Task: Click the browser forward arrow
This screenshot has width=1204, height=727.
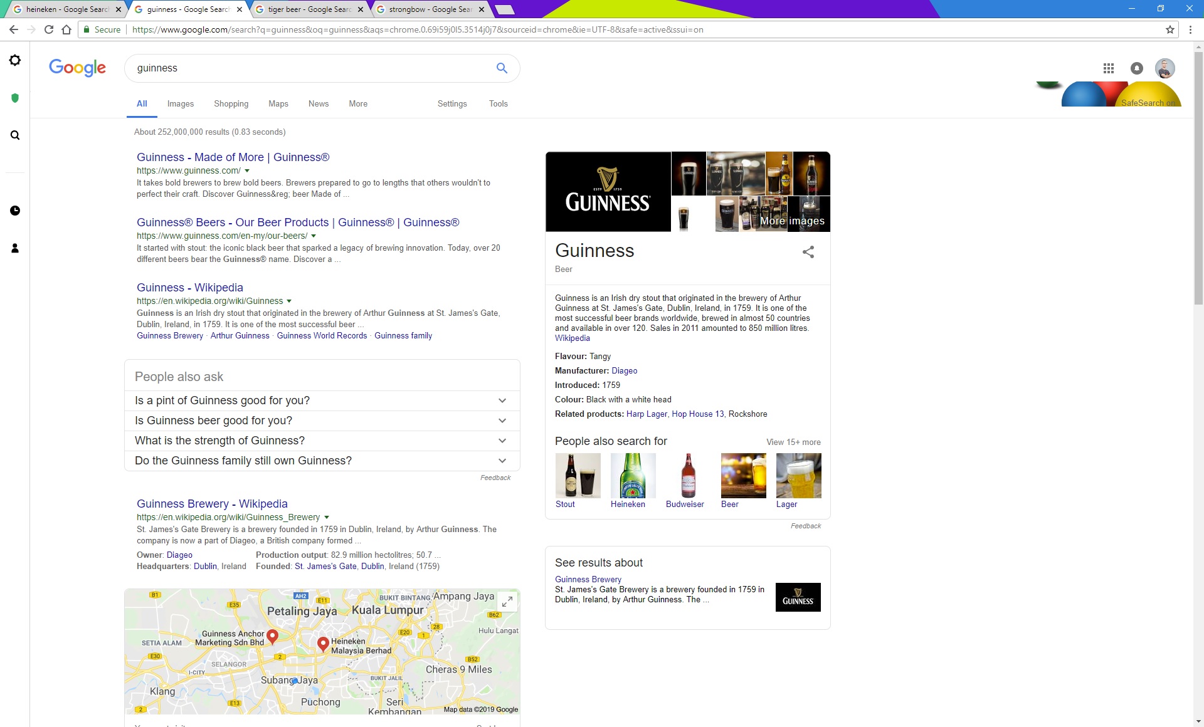Action: click(31, 29)
